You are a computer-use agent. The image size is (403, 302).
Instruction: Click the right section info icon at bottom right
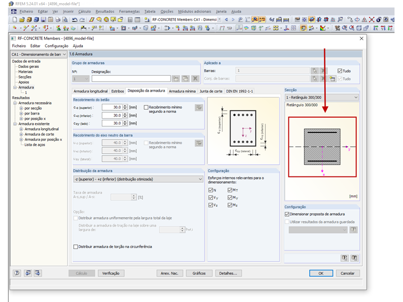[354, 258]
